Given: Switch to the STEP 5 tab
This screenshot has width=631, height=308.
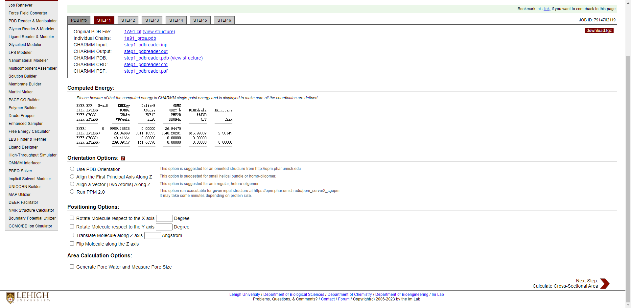Looking at the screenshot, I should point(200,20).
